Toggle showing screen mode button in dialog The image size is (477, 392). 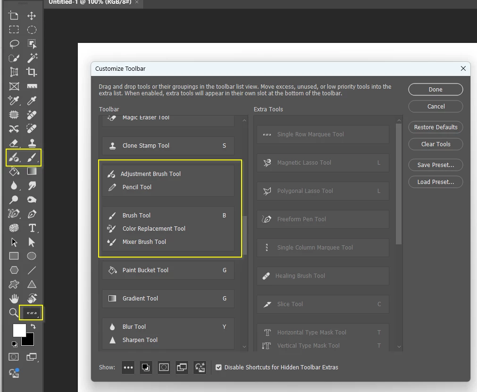click(x=182, y=367)
